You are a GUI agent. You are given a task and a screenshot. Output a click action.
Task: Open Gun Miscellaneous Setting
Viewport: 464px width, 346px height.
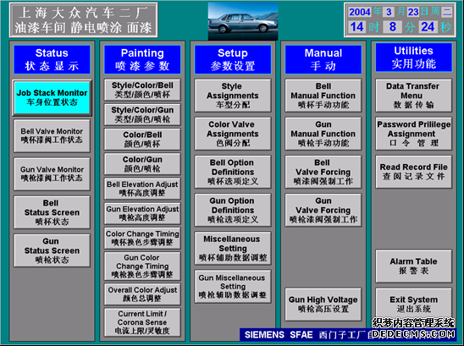pyautogui.click(x=233, y=286)
